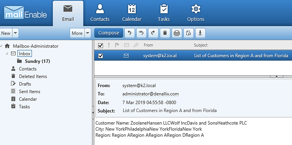Print message using the printer icon
This screenshot has height=145, width=292.
tap(176, 33)
